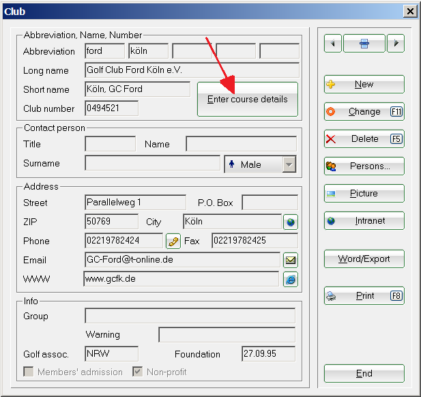
Task: Send email using the envelope icon
Action: coord(291,260)
